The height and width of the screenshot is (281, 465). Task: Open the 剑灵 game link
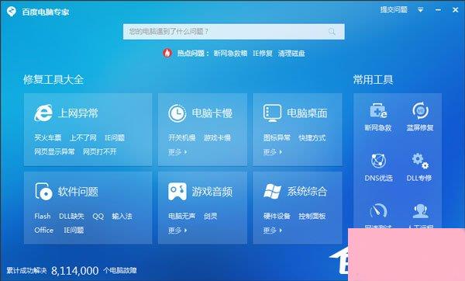coord(210,217)
